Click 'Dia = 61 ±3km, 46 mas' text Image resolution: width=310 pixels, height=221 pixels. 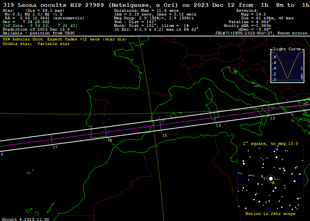[267, 18]
